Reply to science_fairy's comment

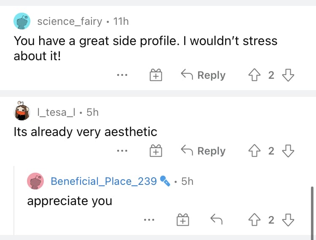click(x=204, y=75)
